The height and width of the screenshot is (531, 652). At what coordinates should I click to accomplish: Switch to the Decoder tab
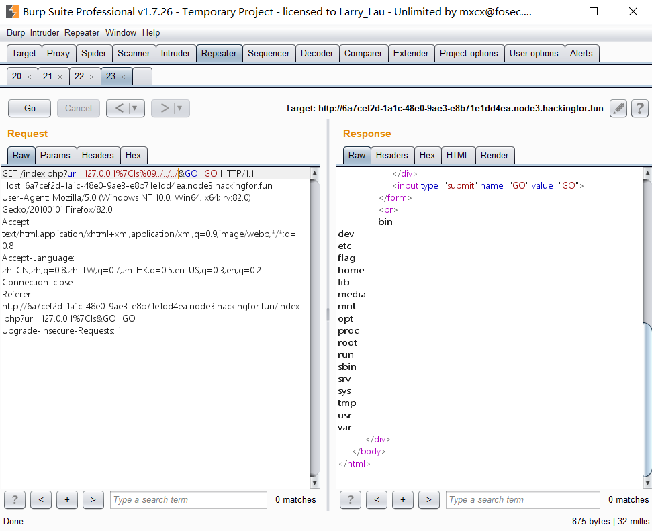pos(317,54)
